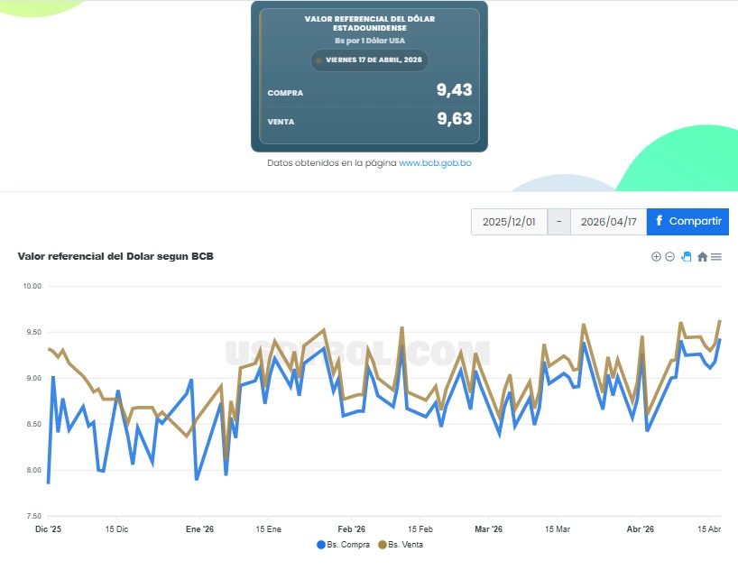The width and height of the screenshot is (738, 570).
Task: Click the Facebook Compartir button
Action: click(687, 222)
